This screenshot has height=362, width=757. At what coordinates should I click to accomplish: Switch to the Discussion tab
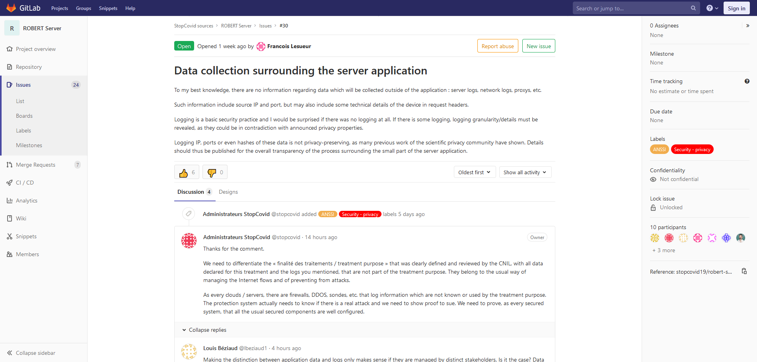(x=195, y=192)
